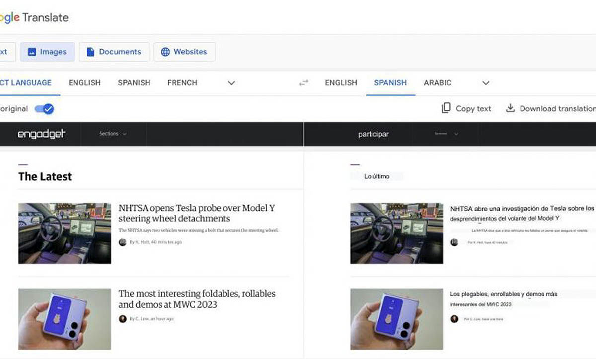The width and height of the screenshot is (596, 359).
Task: Select French as source language
Action: click(182, 83)
